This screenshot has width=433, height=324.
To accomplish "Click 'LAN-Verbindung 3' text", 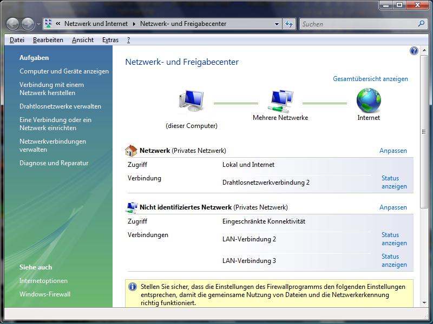I will click(249, 261).
